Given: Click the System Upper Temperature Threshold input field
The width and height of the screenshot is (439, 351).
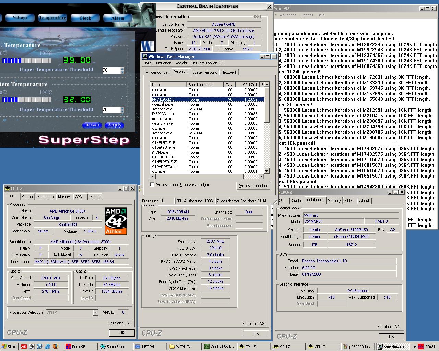Looking at the screenshot, I should [x=111, y=110].
